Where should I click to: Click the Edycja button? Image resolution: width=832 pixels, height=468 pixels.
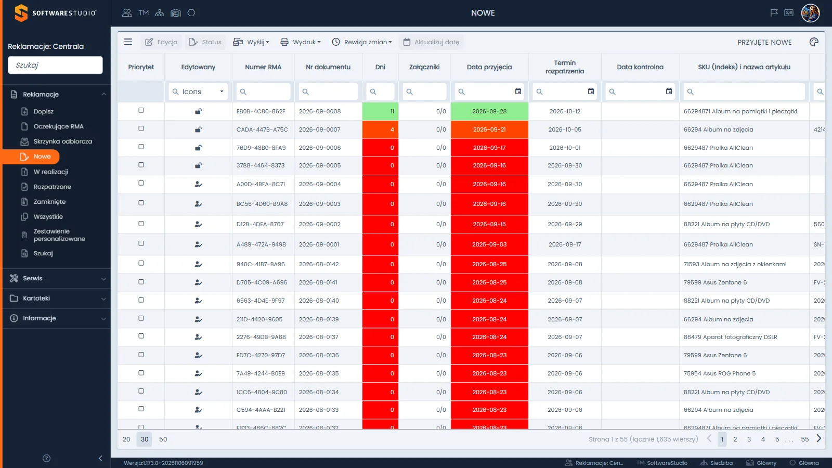161,42
